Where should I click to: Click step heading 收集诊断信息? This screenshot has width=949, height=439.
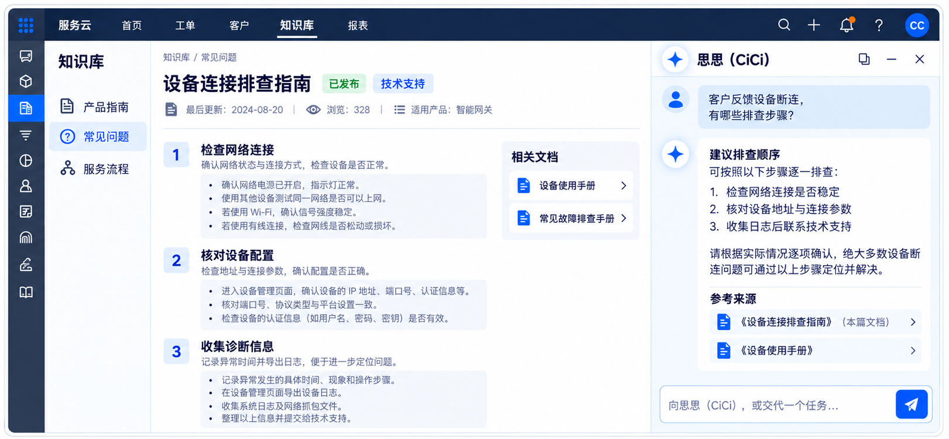[238, 347]
